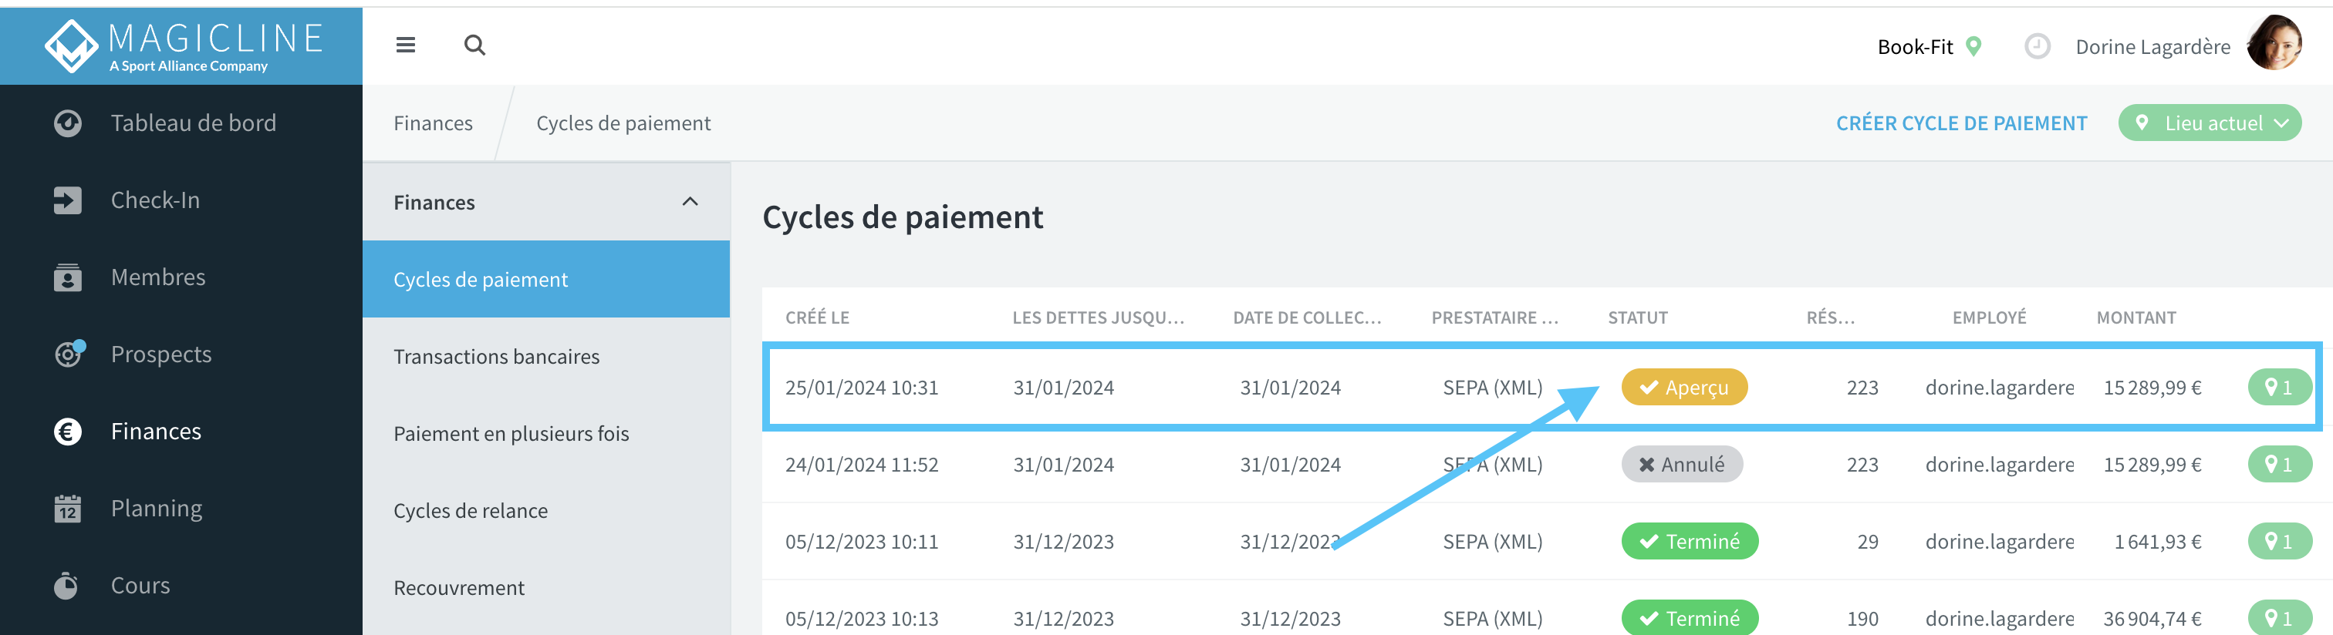Click the Membres sidebar icon
2333x635 pixels.
click(68, 277)
